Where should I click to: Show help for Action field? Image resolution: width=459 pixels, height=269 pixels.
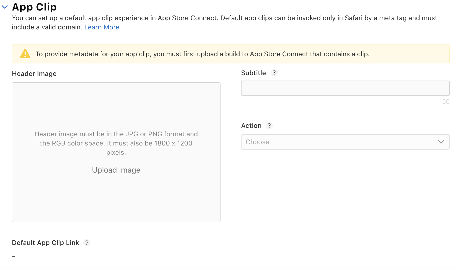[269, 126]
